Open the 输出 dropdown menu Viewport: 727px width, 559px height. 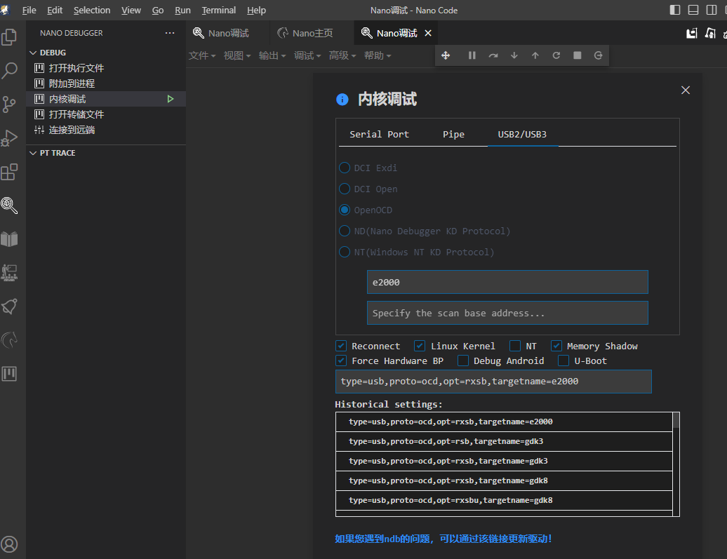click(272, 55)
